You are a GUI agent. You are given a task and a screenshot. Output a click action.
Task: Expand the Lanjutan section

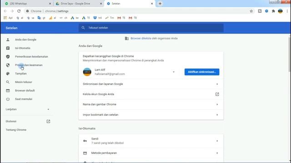point(28,109)
